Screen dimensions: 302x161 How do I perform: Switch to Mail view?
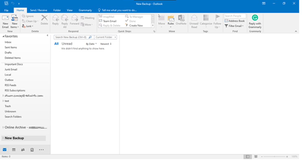pos(5,150)
